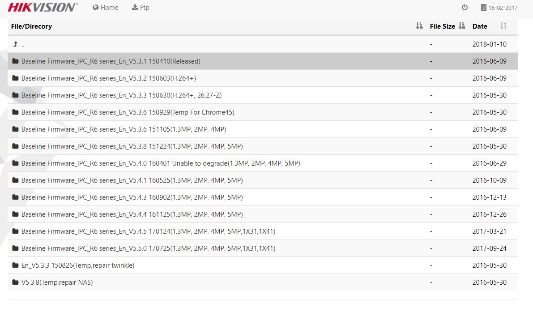The width and height of the screenshot is (533, 312).
Task: Open V5.3.3 150630 firmware folder
Action: pos(121,95)
